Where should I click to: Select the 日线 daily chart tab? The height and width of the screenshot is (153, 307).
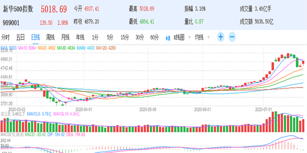[36, 38]
